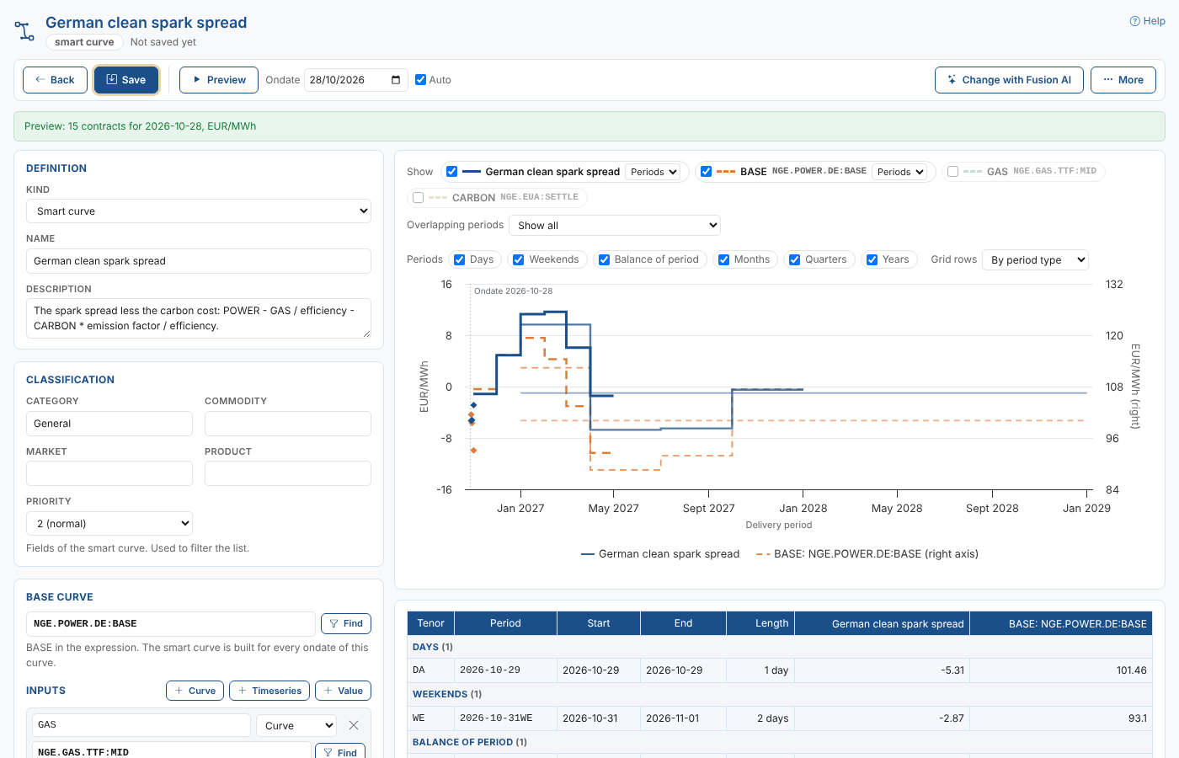Open the More menu
1179x758 pixels.
click(x=1123, y=80)
